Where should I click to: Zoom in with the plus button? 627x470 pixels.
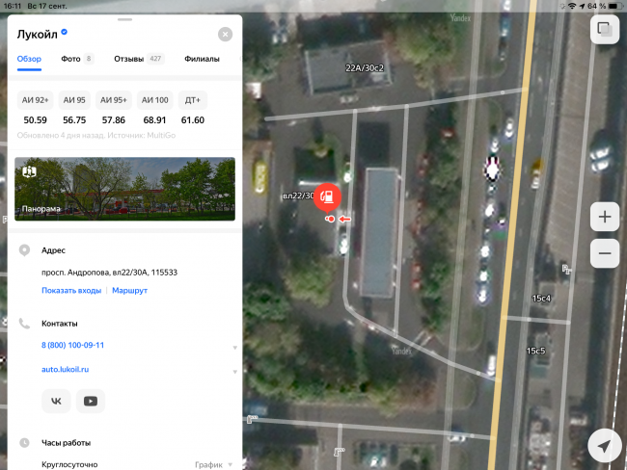pos(605,217)
